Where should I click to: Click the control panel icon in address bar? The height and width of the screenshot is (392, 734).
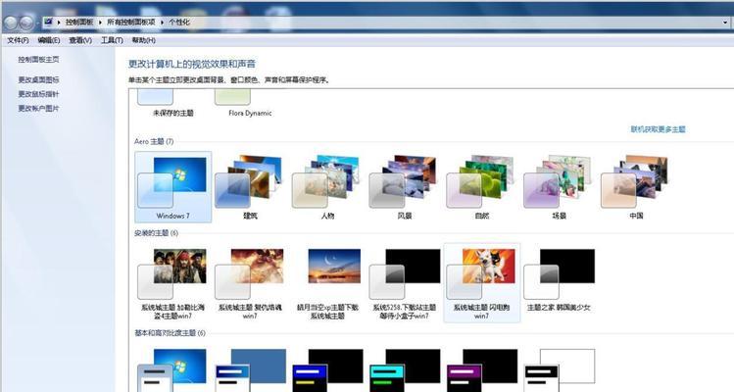(x=48, y=22)
